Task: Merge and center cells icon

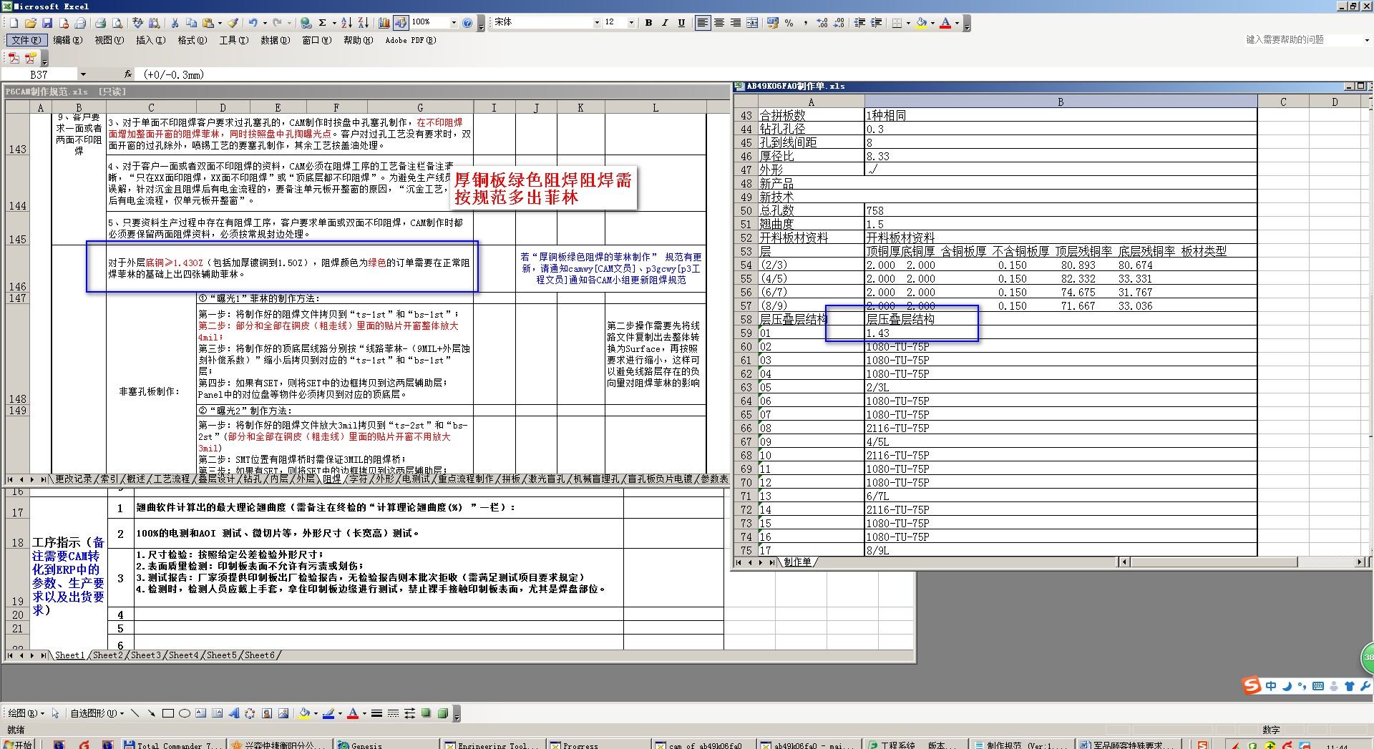Action: (x=752, y=23)
